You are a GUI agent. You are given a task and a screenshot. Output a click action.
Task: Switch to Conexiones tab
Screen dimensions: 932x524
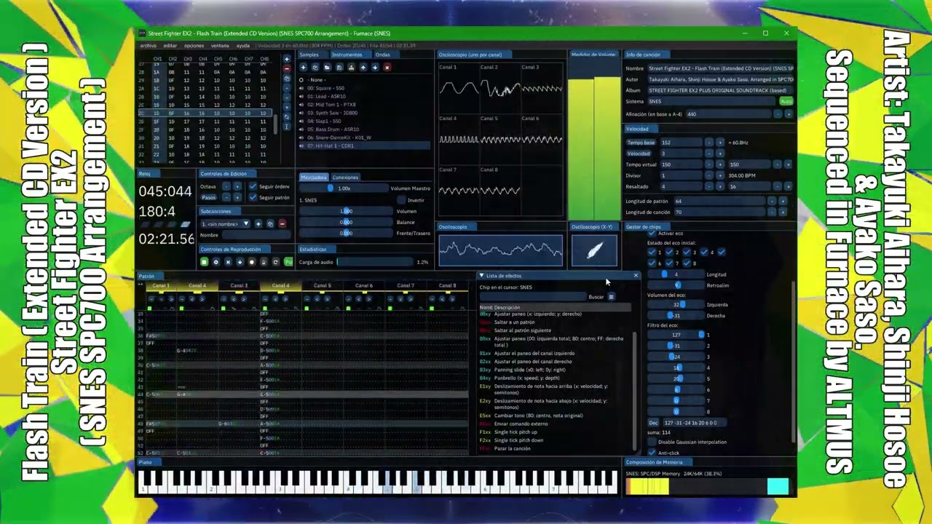coord(345,177)
